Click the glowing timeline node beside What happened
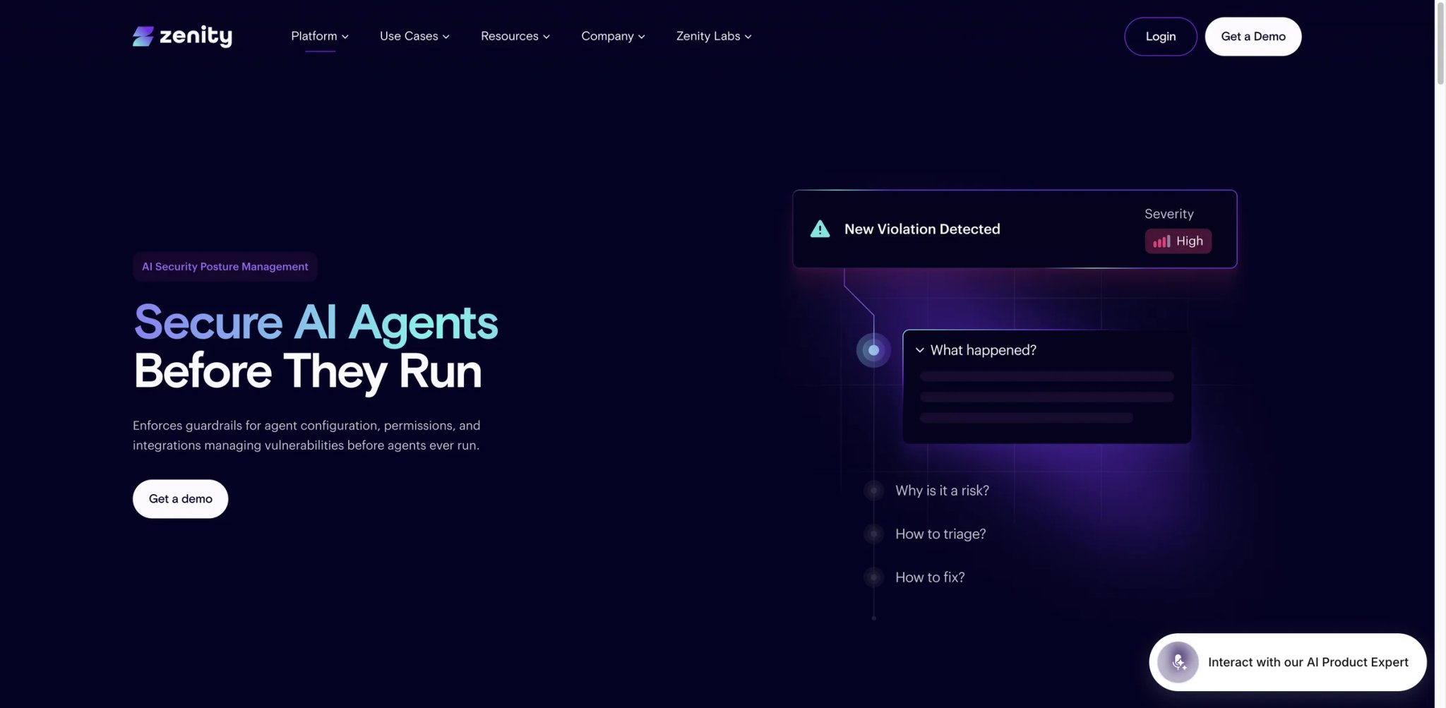This screenshot has width=1446, height=708. click(x=873, y=350)
